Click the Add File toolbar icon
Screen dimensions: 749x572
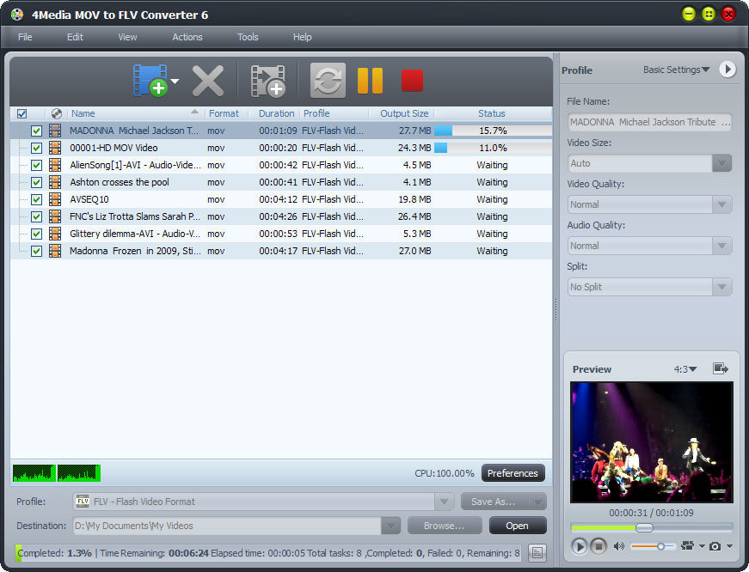pyautogui.click(x=150, y=81)
